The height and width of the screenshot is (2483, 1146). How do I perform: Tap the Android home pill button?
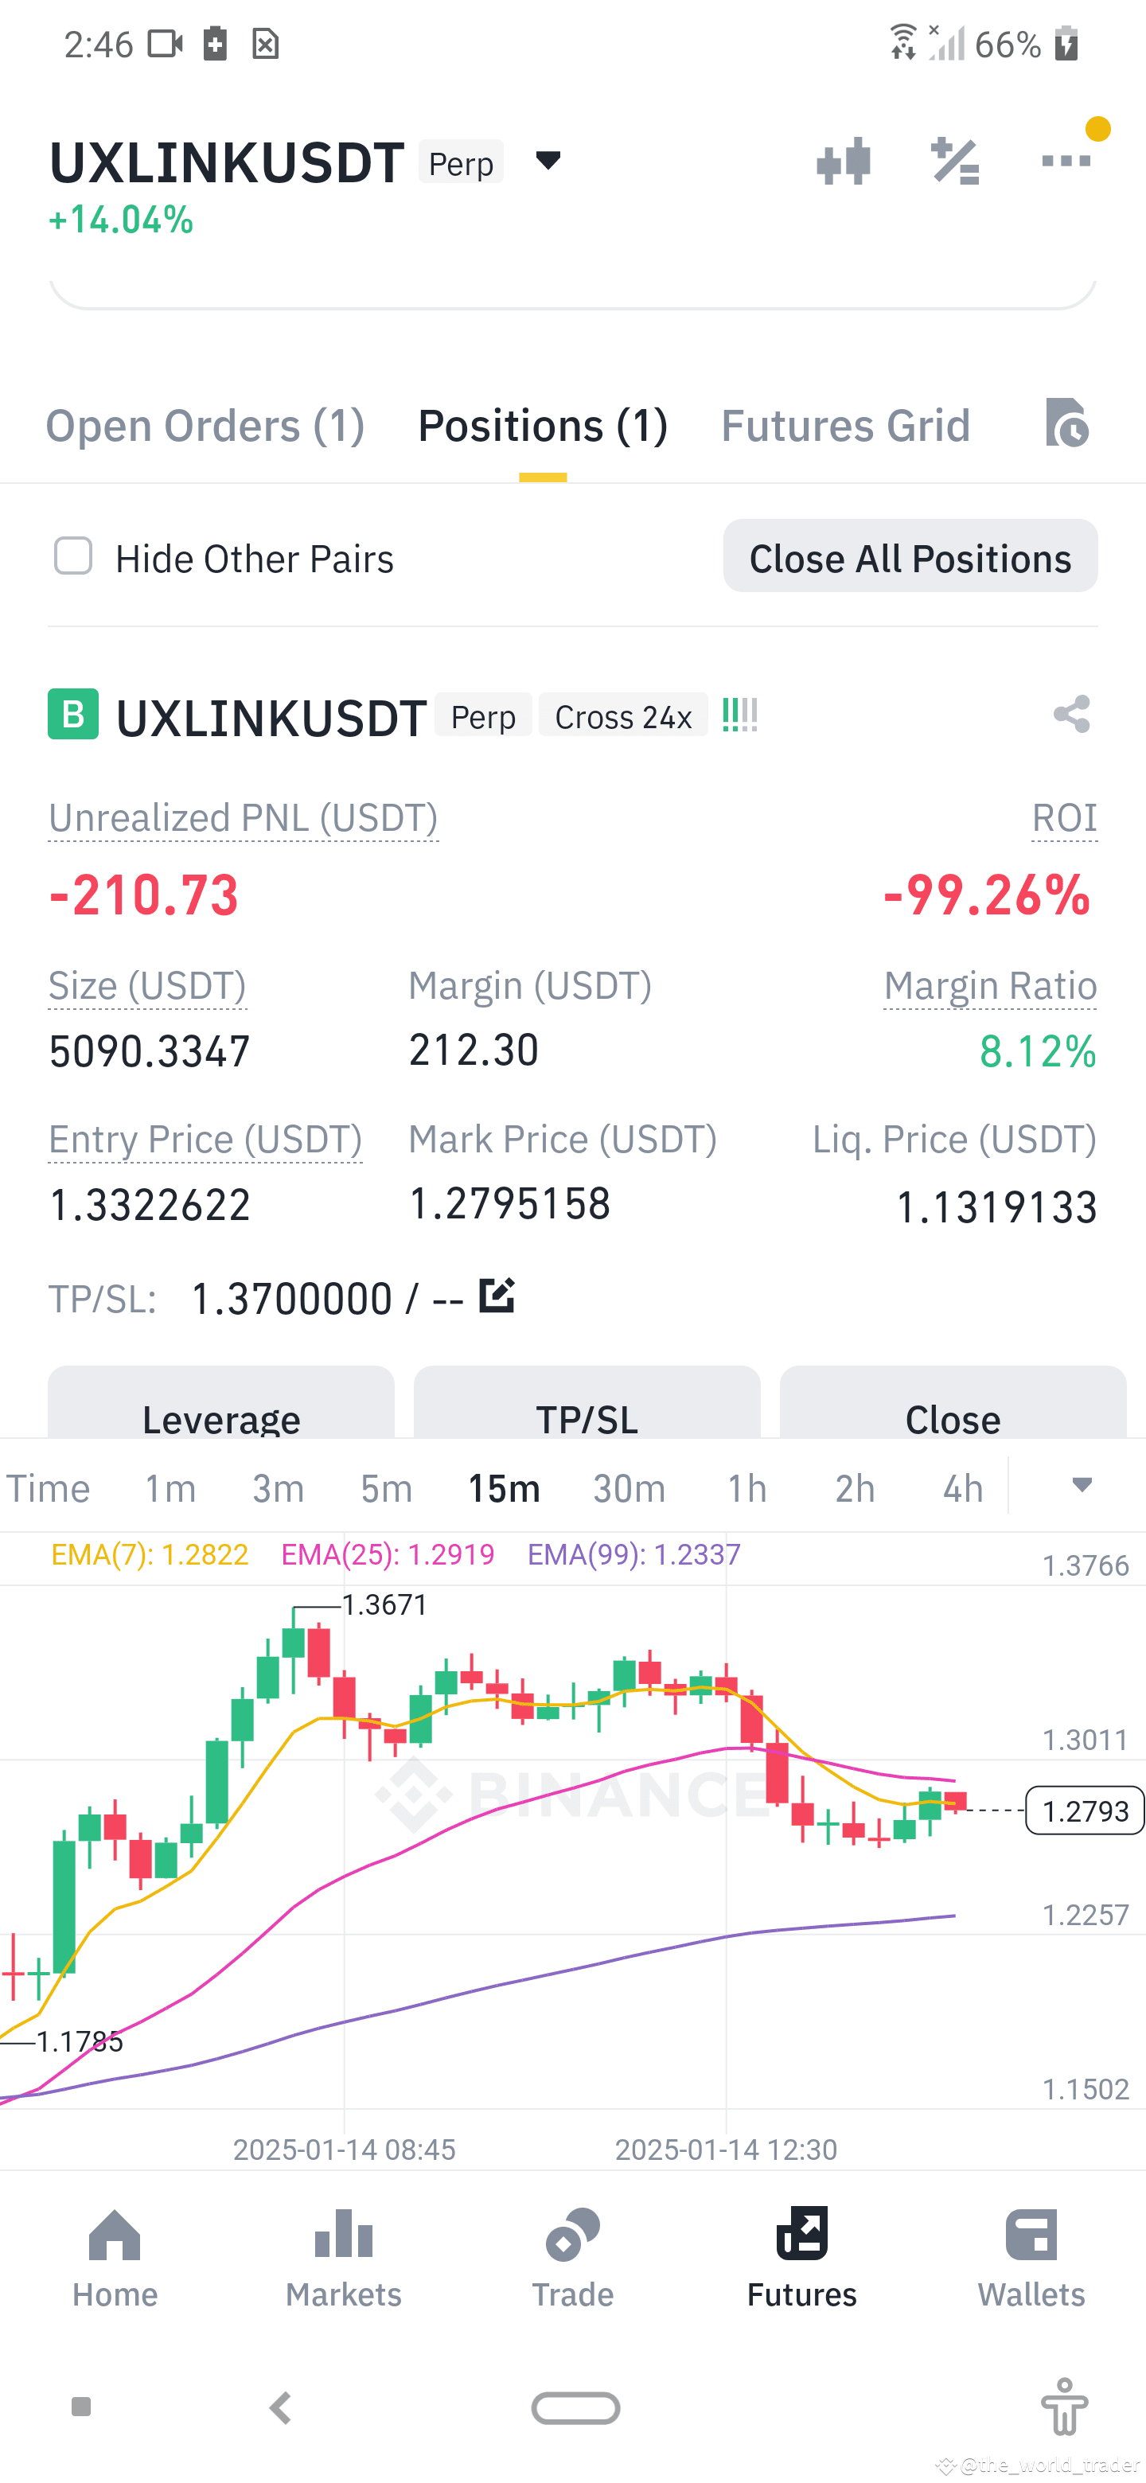[x=575, y=2408]
